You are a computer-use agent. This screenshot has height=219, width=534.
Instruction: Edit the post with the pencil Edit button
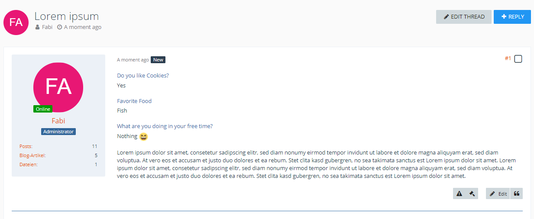498,193
